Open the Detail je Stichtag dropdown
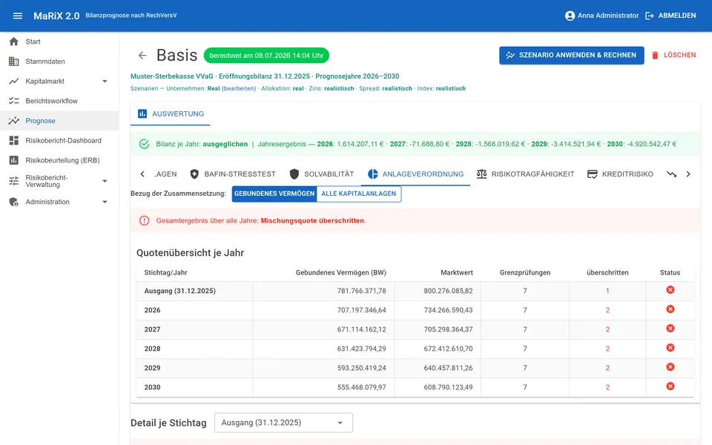The width and height of the screenshot is (712, 445). point(283,423)
